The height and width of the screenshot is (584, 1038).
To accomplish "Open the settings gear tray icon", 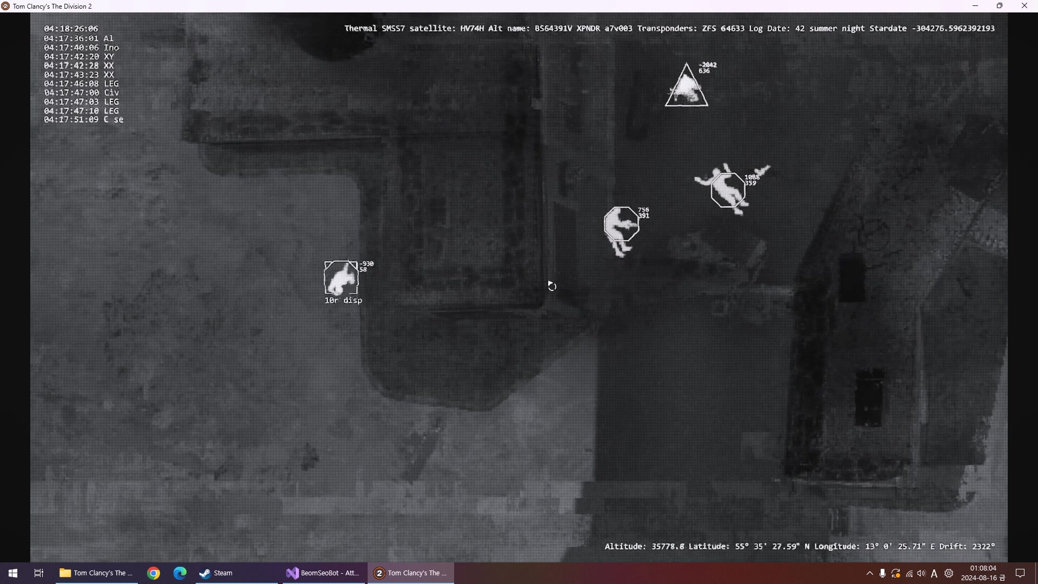I will tap(949, 574).
